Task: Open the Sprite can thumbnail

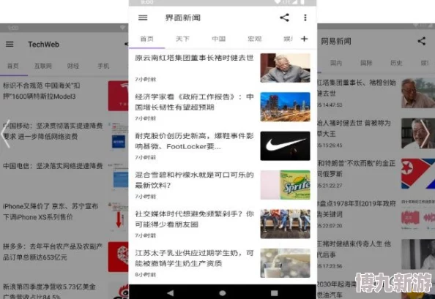Action: click(x=285, y=185)
